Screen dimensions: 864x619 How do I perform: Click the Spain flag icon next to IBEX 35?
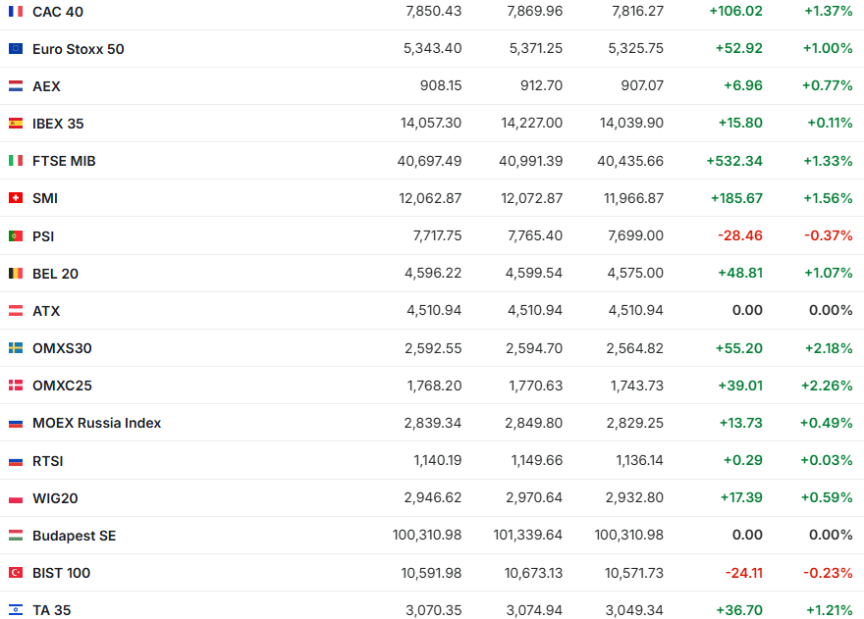[x=16, y=124]
